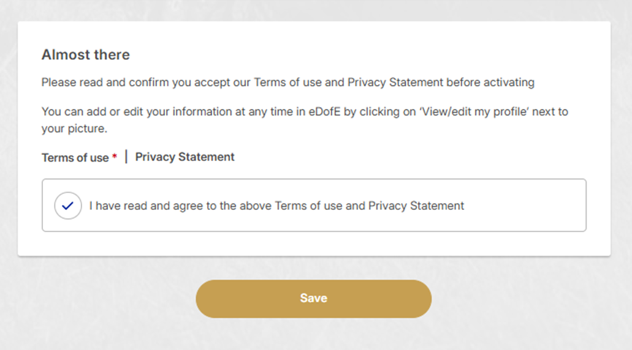Open the Privacy Statement link
This screenshot has height=350, width=632.
185,157
